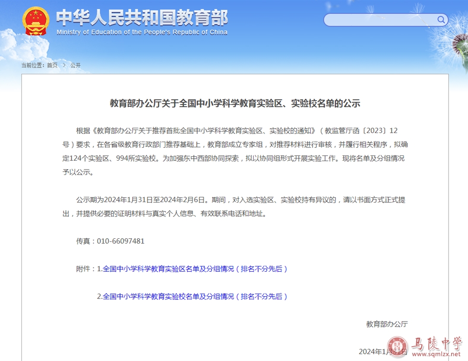Click the national emblem logo
This screenshot has height=361, width=468.
coord(36,21)
